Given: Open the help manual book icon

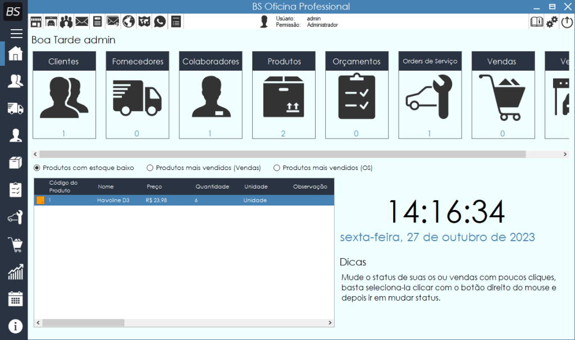Looking at the screenshot, I should click(x=537, y=22).
